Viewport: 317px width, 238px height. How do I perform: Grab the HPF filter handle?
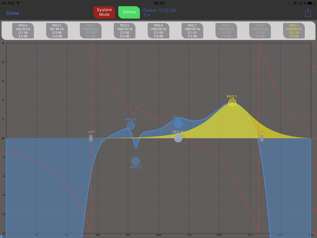(91, 138)
